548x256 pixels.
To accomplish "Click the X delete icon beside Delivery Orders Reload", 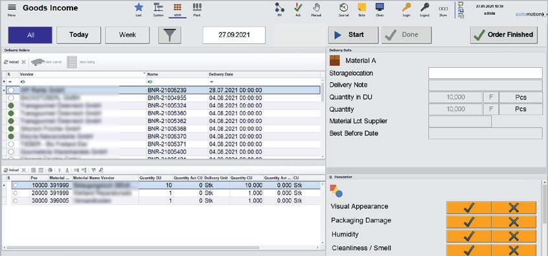I will (24, 62).
